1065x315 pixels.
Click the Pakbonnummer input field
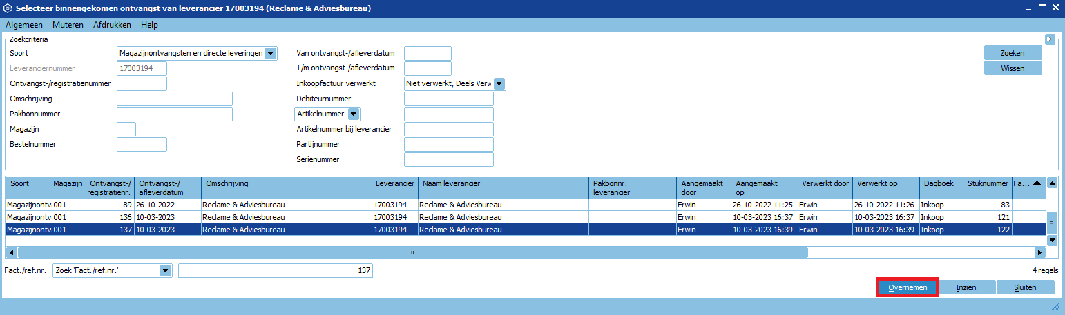point(175,114)
